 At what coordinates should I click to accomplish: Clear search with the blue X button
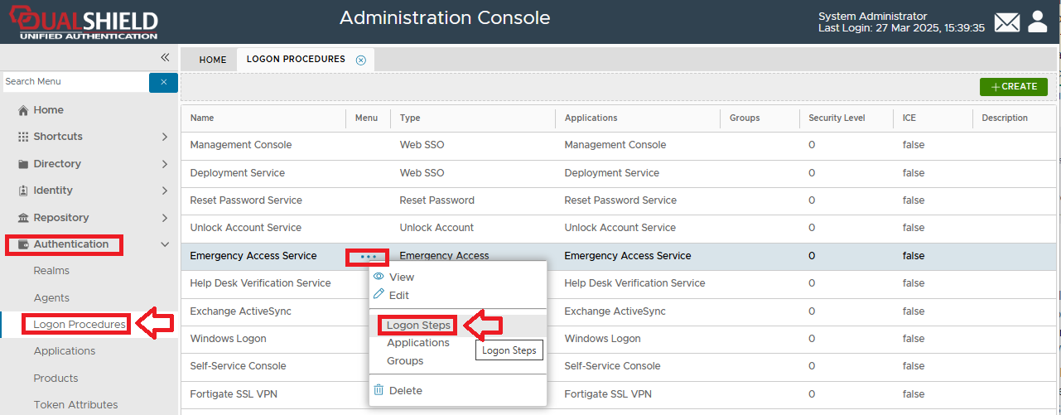coord(163,82)
